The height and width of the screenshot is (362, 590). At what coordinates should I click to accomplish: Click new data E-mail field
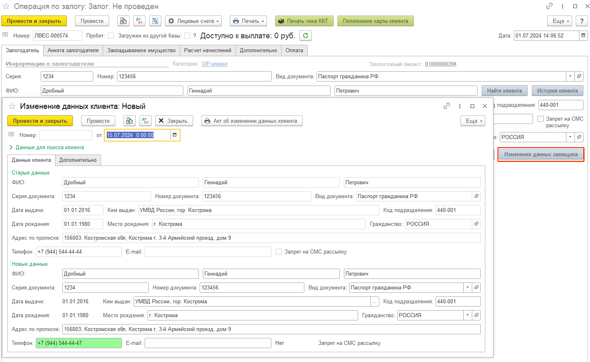pyautogui.click(x=208, y=343)
